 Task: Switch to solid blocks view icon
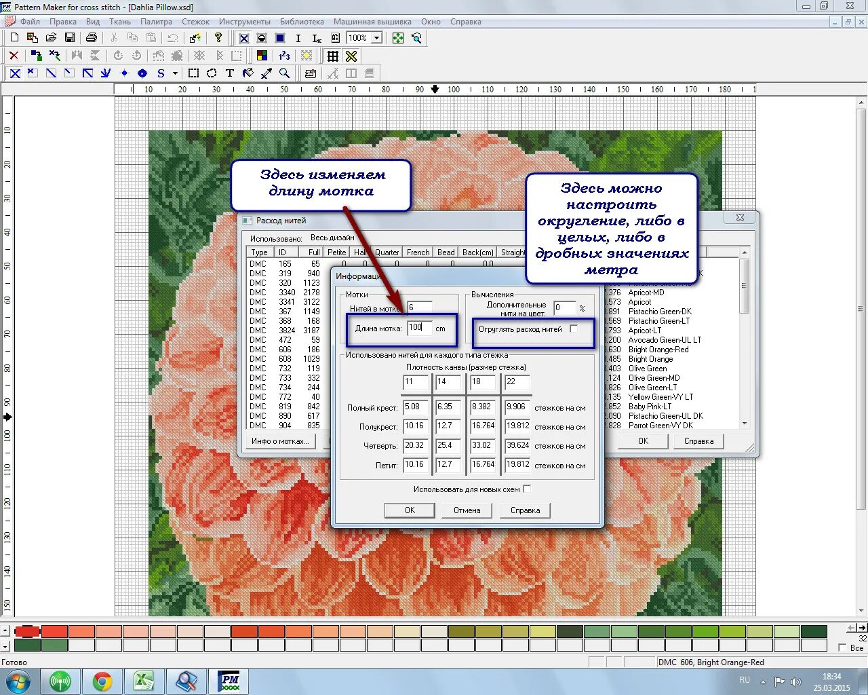coord(279,38)
